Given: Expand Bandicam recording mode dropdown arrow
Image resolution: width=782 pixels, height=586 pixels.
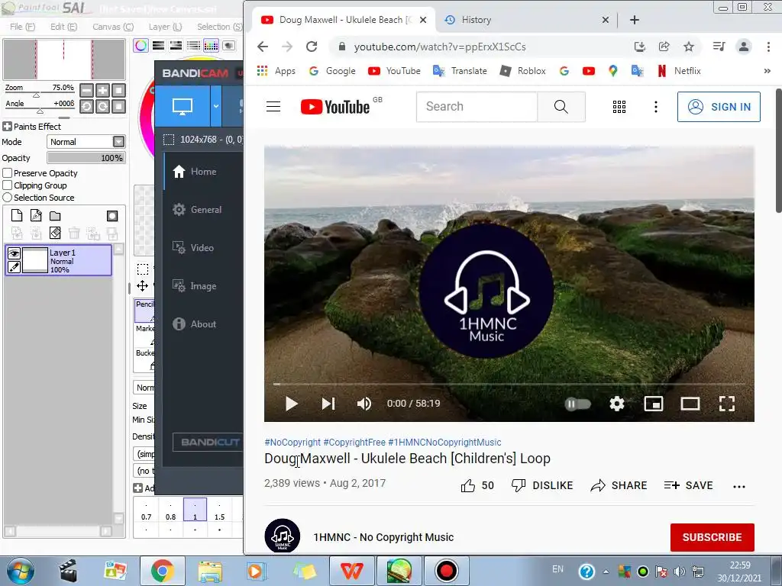Looking at the screenshot, I should [216, 105].
